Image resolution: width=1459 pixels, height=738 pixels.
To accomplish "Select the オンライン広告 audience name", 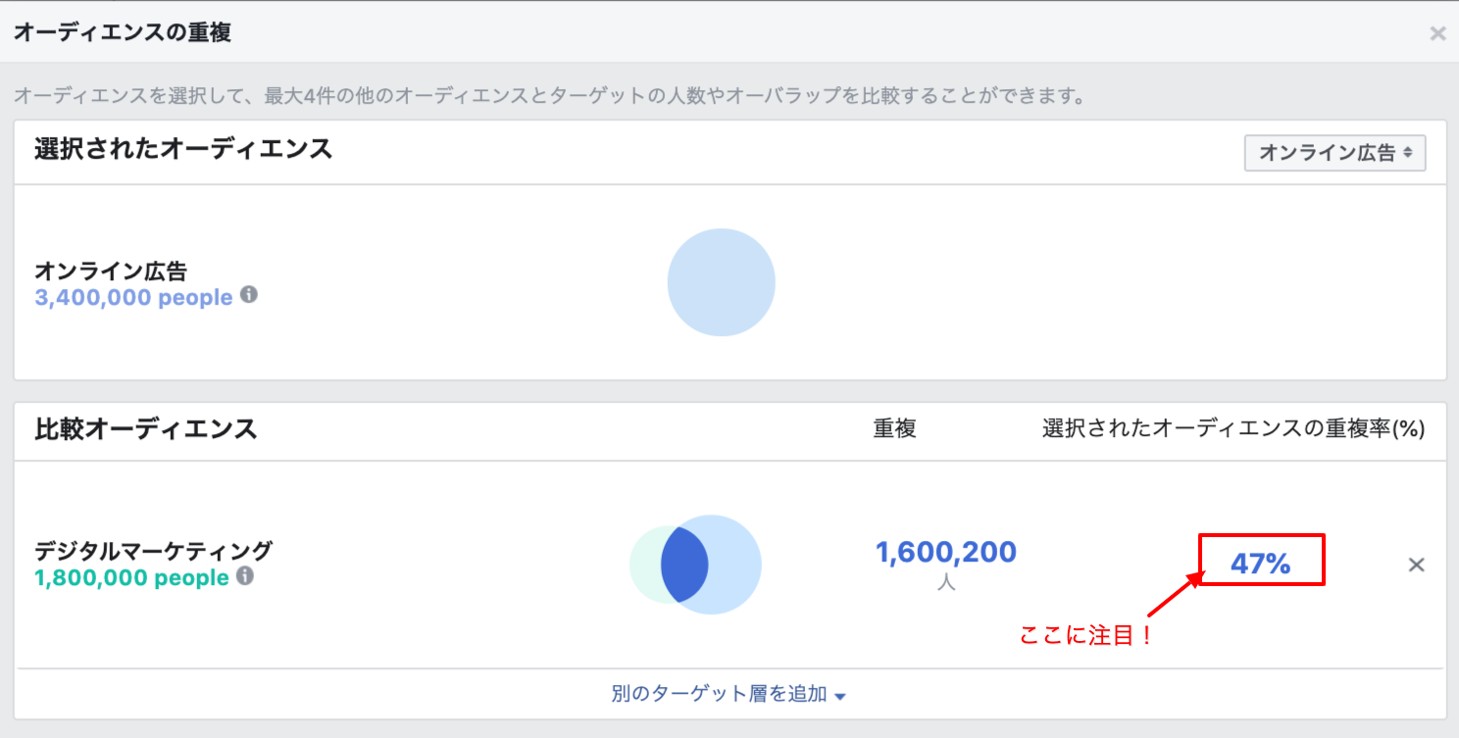I will pos(111,271).
